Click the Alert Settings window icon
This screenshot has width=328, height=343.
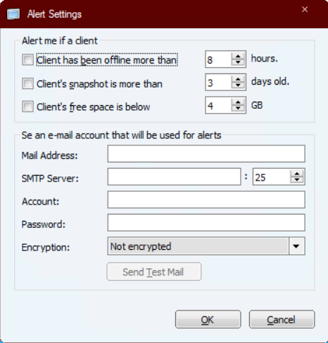pos(13,14)
